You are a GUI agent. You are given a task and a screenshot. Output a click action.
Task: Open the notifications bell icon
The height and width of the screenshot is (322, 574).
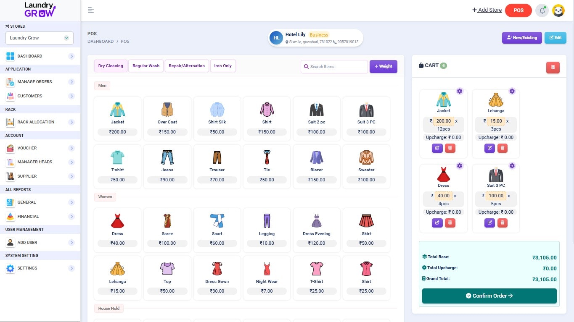(x=542, y=10)
